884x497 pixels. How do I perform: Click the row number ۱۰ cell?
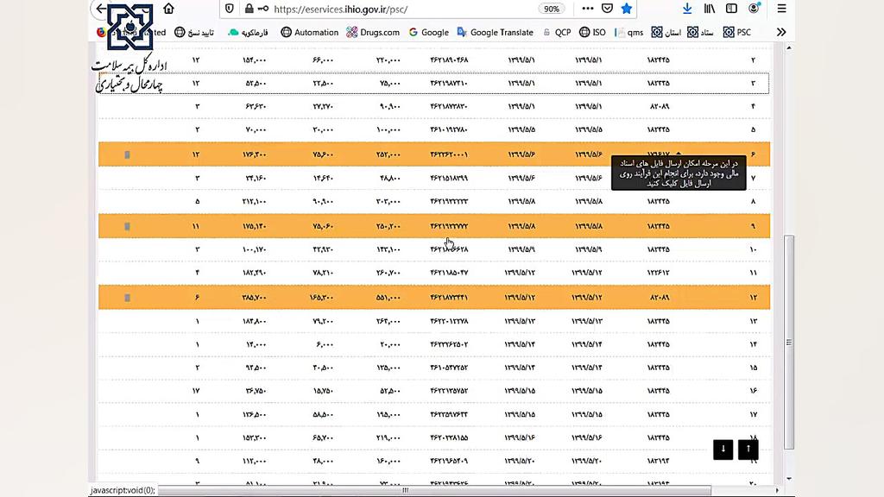click(x=753, y=249)
